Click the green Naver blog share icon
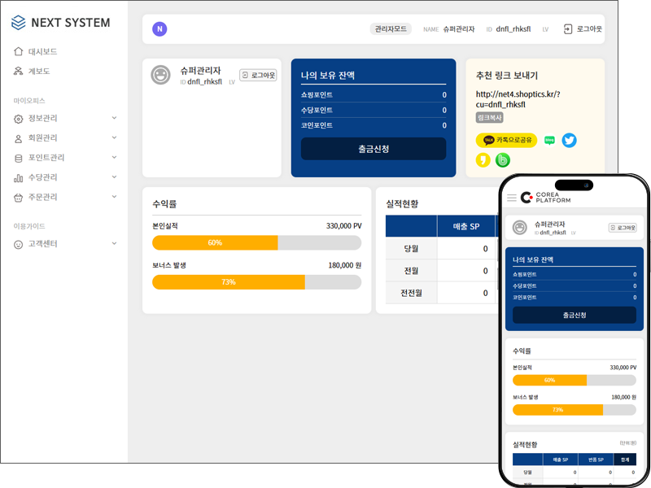 pyautogui.click(x=550, y=140)
